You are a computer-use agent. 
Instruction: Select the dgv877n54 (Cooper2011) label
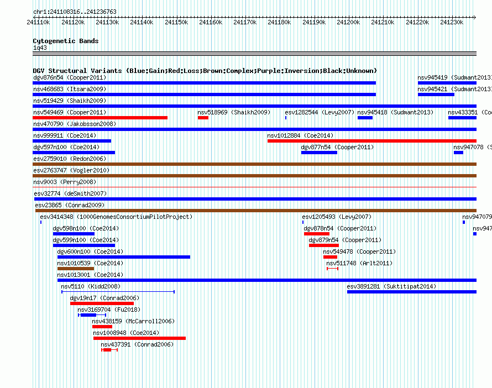tap(337, 147)
